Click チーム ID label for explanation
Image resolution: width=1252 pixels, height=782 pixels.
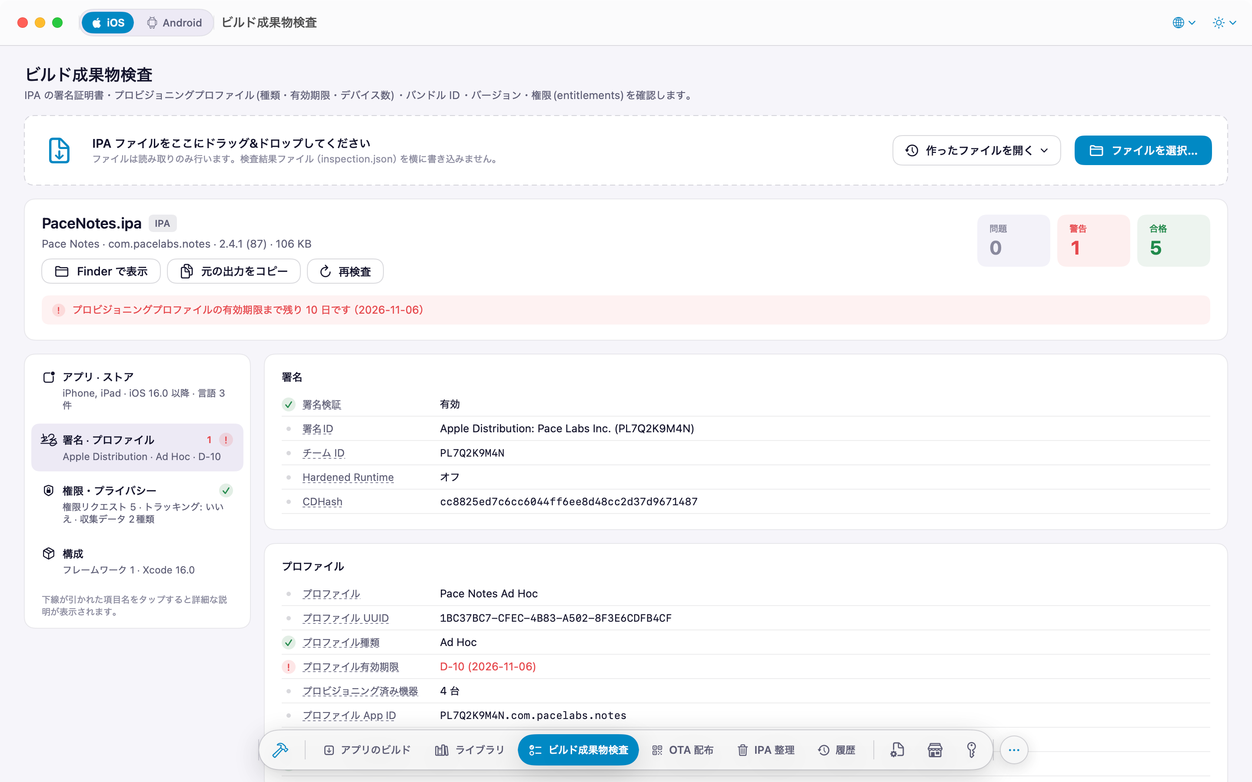coord(323,453)
